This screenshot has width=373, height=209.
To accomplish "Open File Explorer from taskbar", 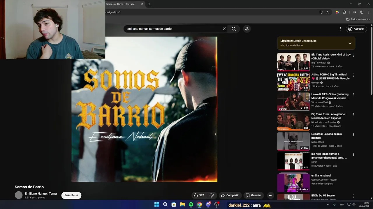I will (182, 204).
